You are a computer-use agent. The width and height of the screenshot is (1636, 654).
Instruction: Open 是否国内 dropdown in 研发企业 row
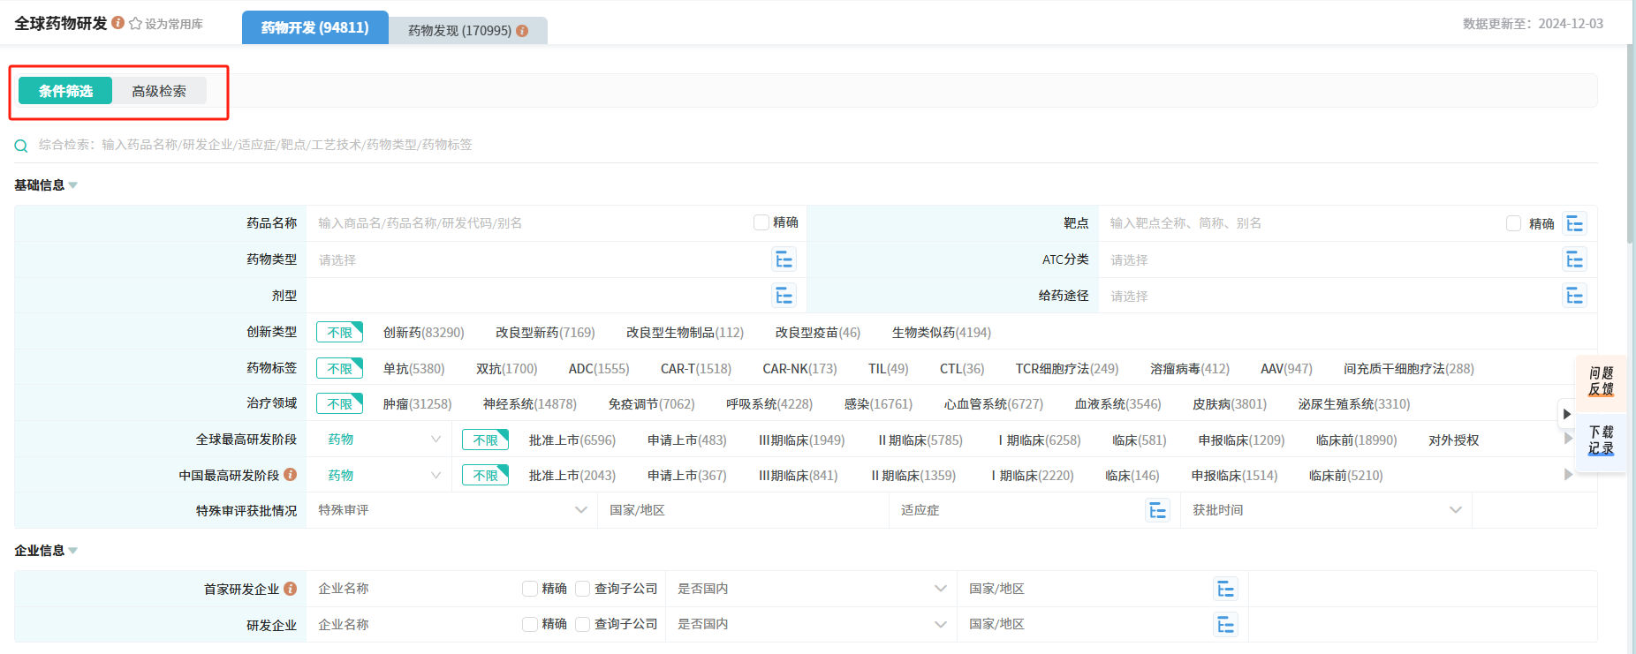[x=940, y=624]
